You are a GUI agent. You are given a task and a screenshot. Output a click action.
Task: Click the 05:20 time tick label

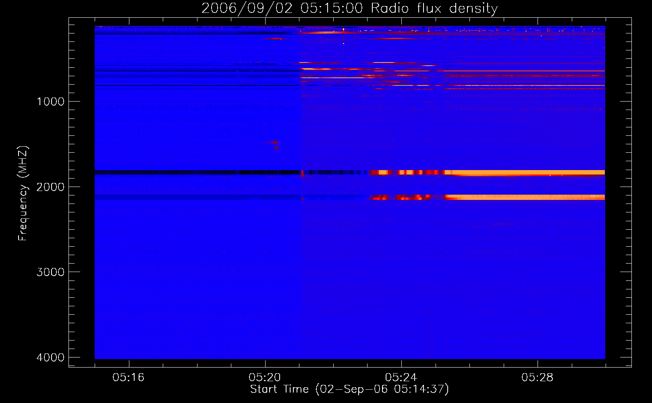(x=265, y=378)
